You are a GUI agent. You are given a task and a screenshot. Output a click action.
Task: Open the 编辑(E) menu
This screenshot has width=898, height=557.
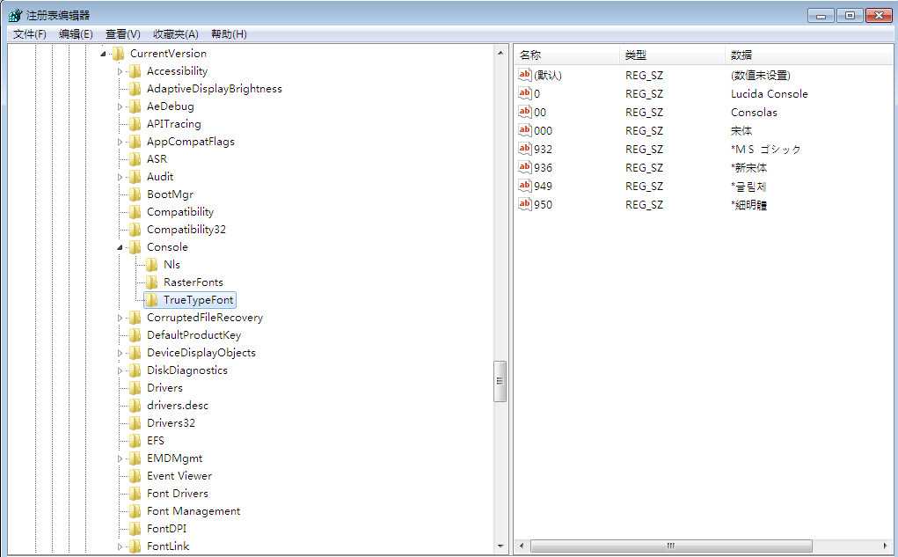click(x=76, y=34)
